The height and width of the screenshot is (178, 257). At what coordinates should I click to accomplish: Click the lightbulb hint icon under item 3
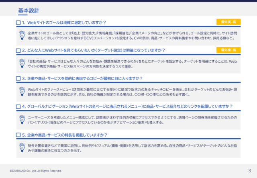22,92
